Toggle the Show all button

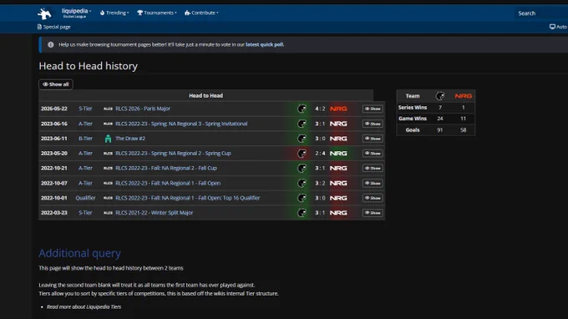(56, 84)
